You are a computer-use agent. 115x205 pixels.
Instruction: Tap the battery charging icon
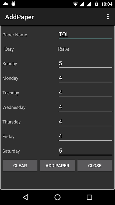96,4
